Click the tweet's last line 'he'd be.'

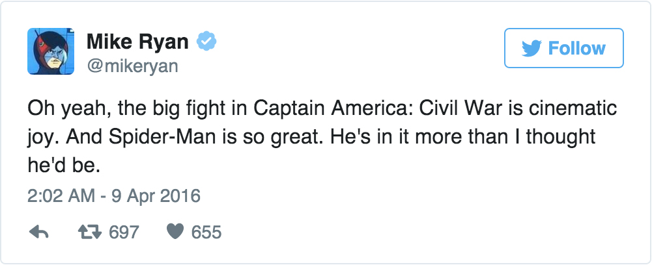pos(63,166)
